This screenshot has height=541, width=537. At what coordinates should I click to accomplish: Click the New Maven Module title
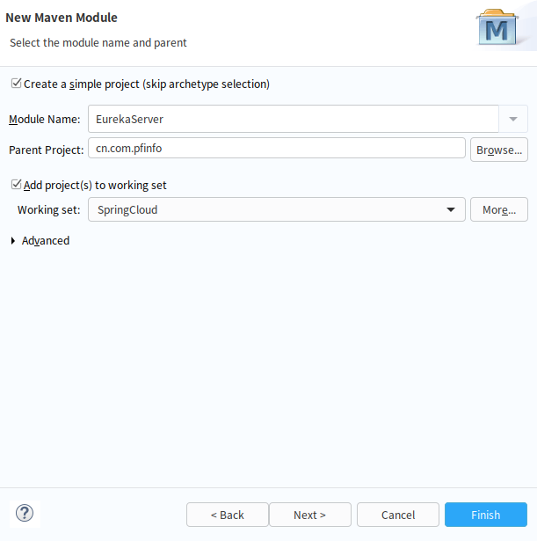[x=62, y=18]
